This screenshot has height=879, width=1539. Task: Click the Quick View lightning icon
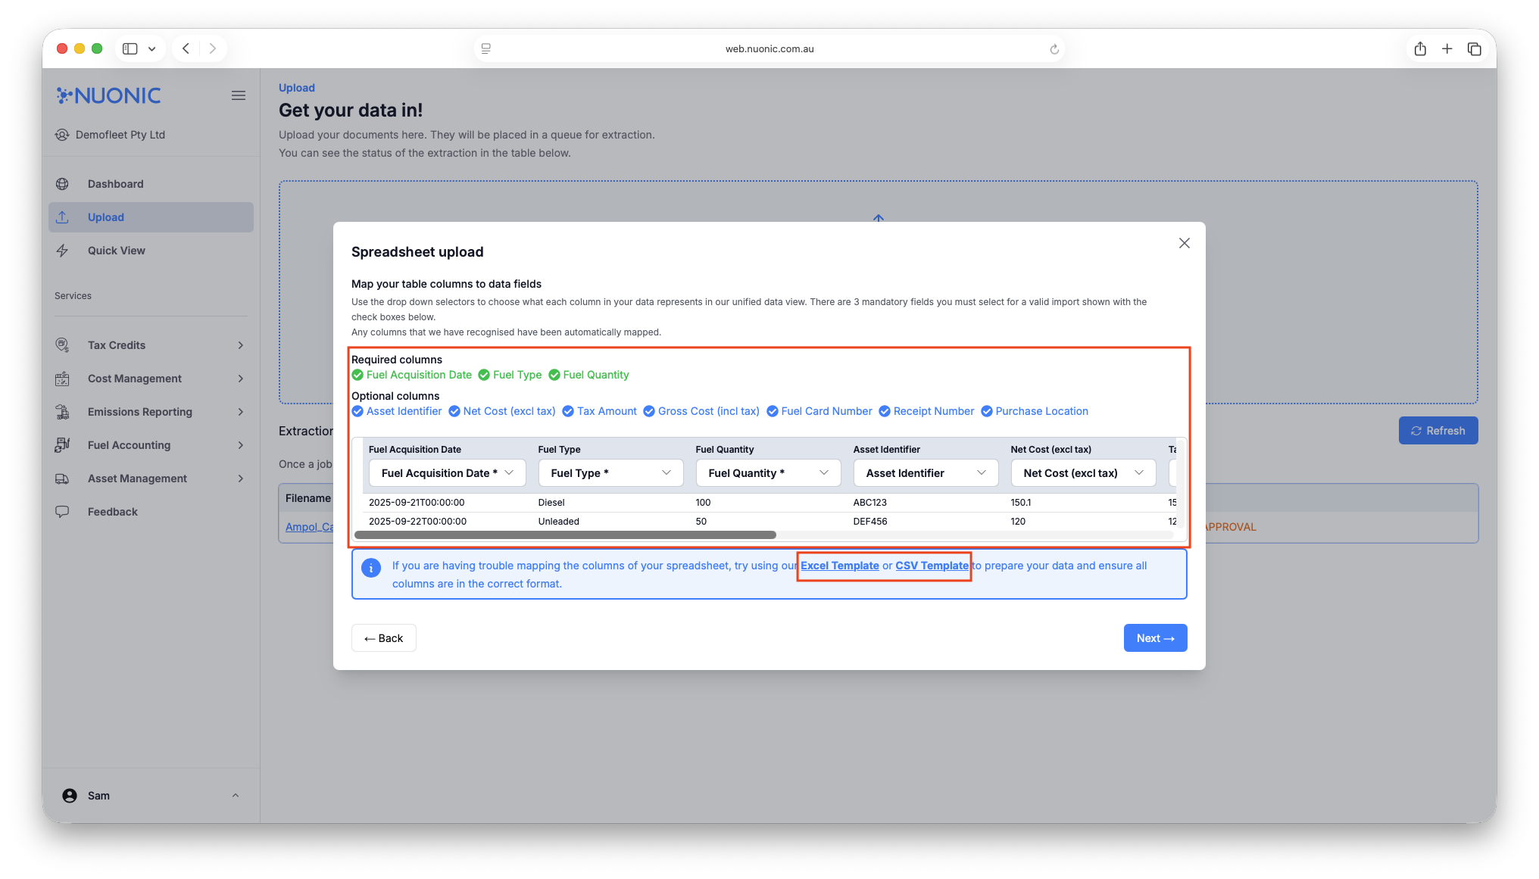[x=62, y=251]
